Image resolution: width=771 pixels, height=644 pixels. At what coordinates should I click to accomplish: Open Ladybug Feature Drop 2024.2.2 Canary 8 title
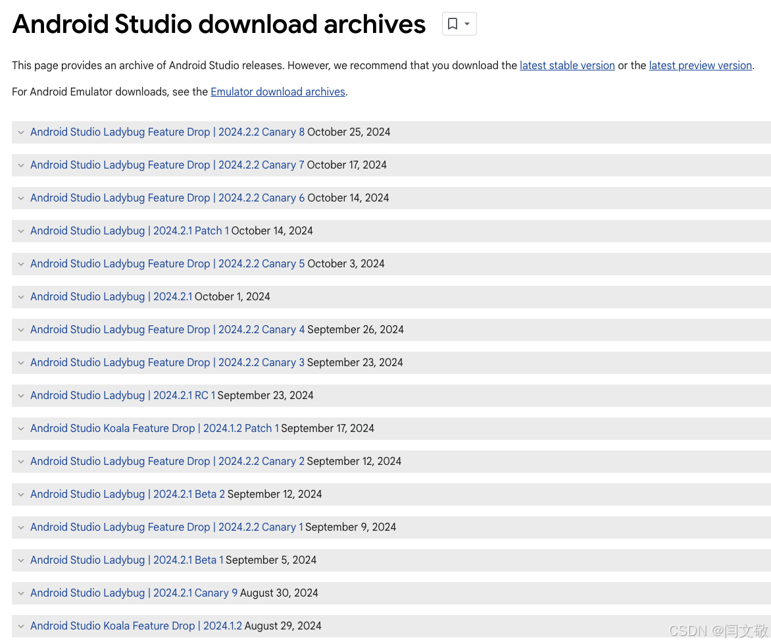[x=167, y=132]
